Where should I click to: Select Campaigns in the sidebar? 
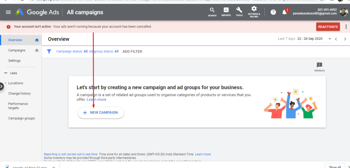point(17,50)
